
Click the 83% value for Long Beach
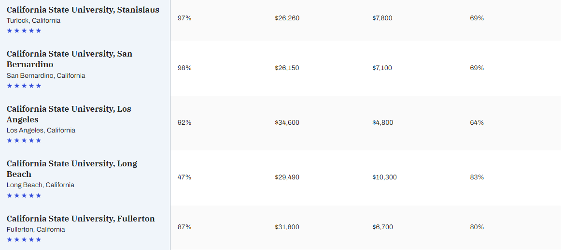[x=477, y=177]
